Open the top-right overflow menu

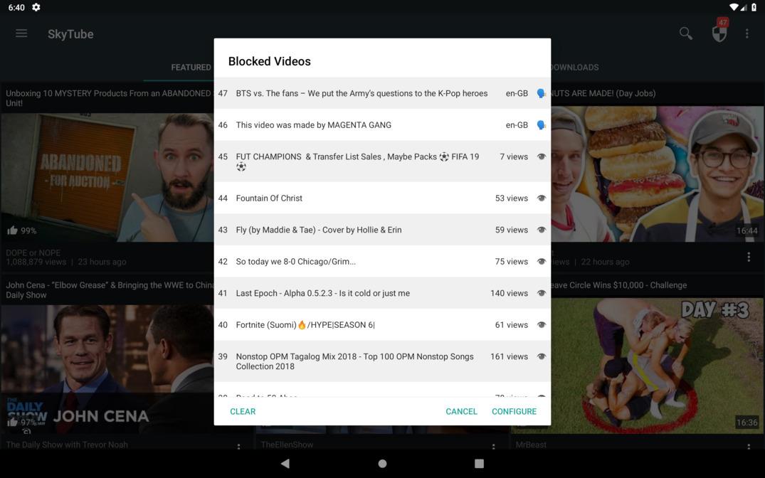[746, 33]
